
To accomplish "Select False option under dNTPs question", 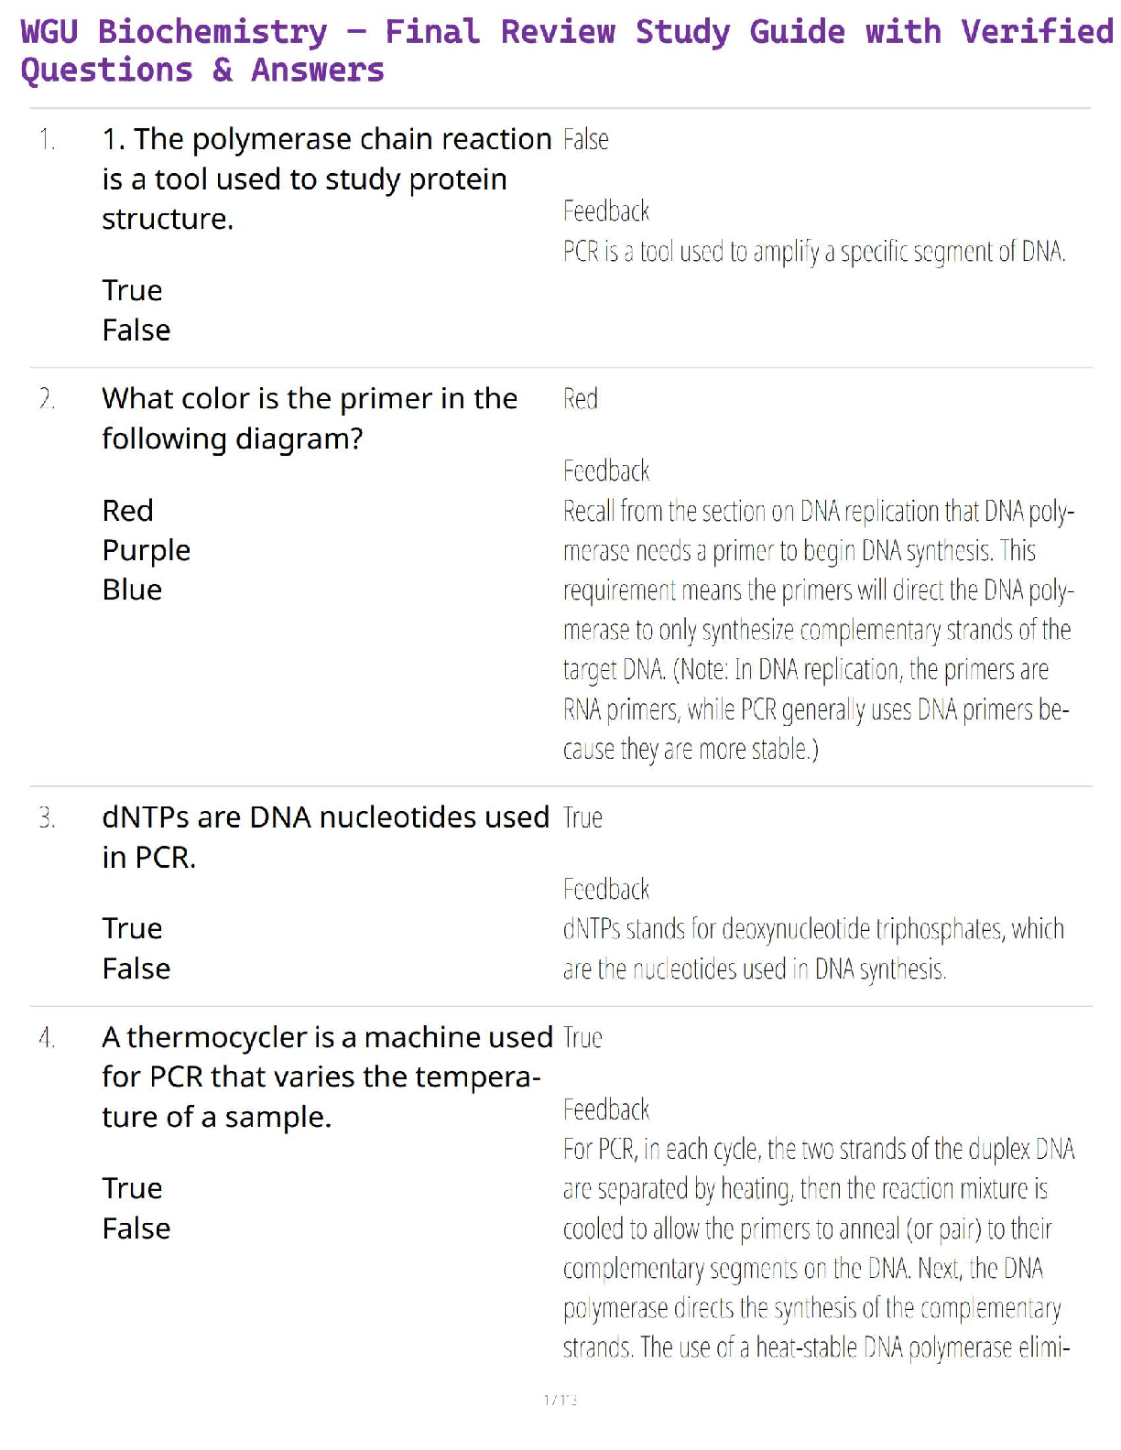I will click(136, 968).
